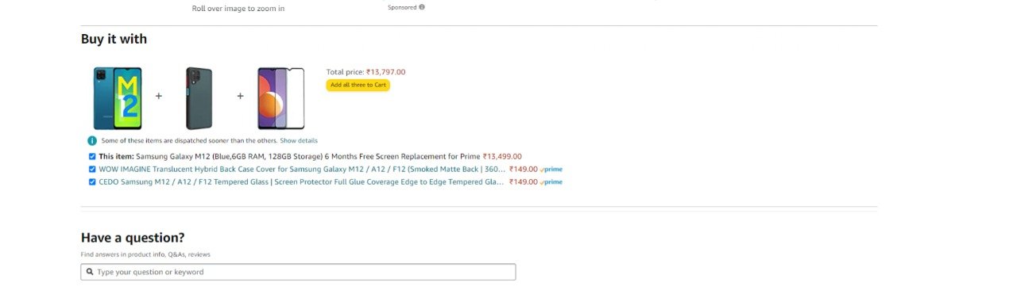The width and height of the screenshot is (1017, 294).
Task: Open the dark back case cover image
Action: [199, 98]
